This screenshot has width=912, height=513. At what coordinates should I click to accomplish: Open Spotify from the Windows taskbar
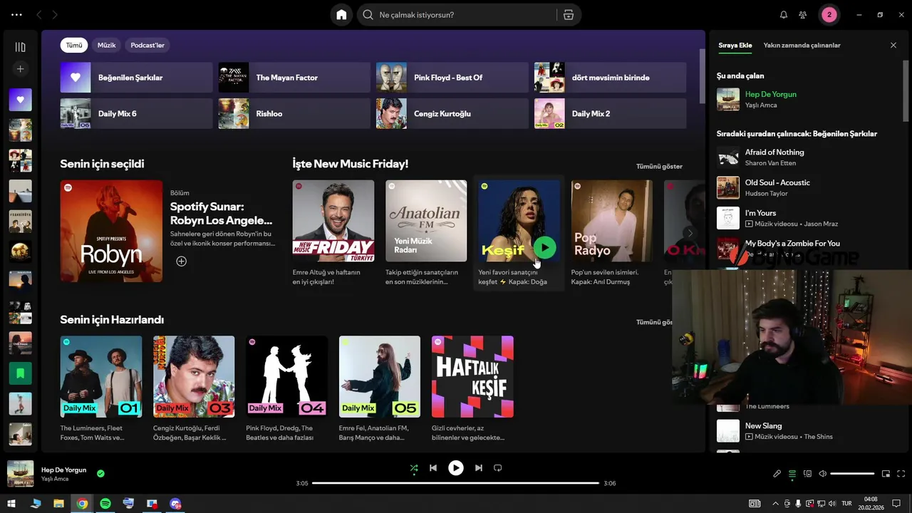click(105, 504)
